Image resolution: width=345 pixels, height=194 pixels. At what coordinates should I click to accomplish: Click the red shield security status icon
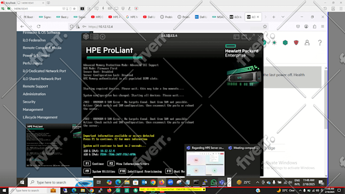pyautogui.click(x=296, y=43)
